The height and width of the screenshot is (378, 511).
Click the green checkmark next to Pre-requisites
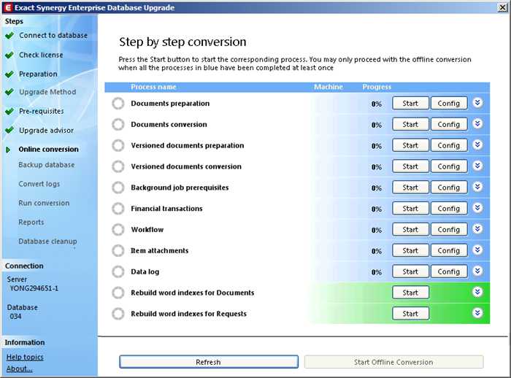coord(9,112)
